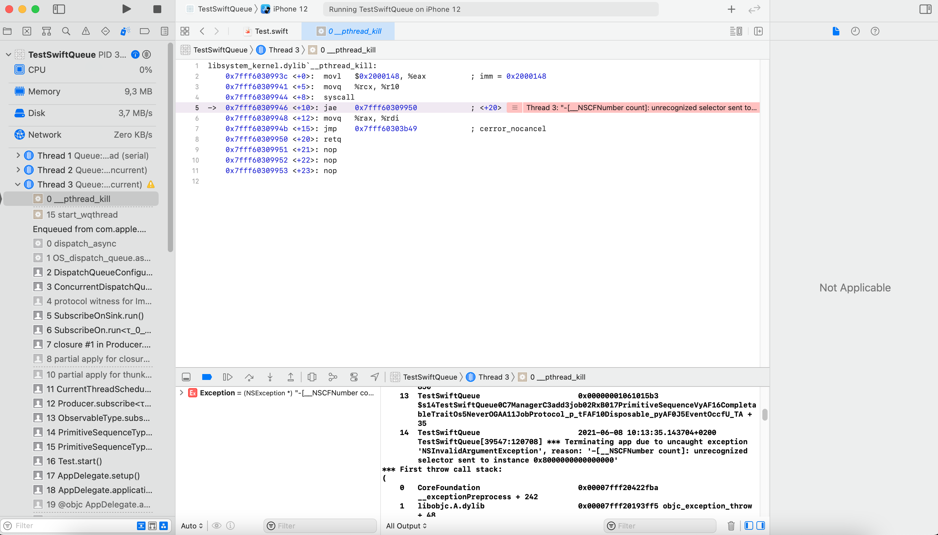Screen dimensions: 938x535
Task: Switch to the Find navigator
Action: 66,31
